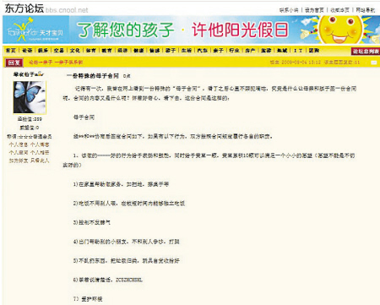Go to 首页 in the navigation bar

[x=11, y=51]
